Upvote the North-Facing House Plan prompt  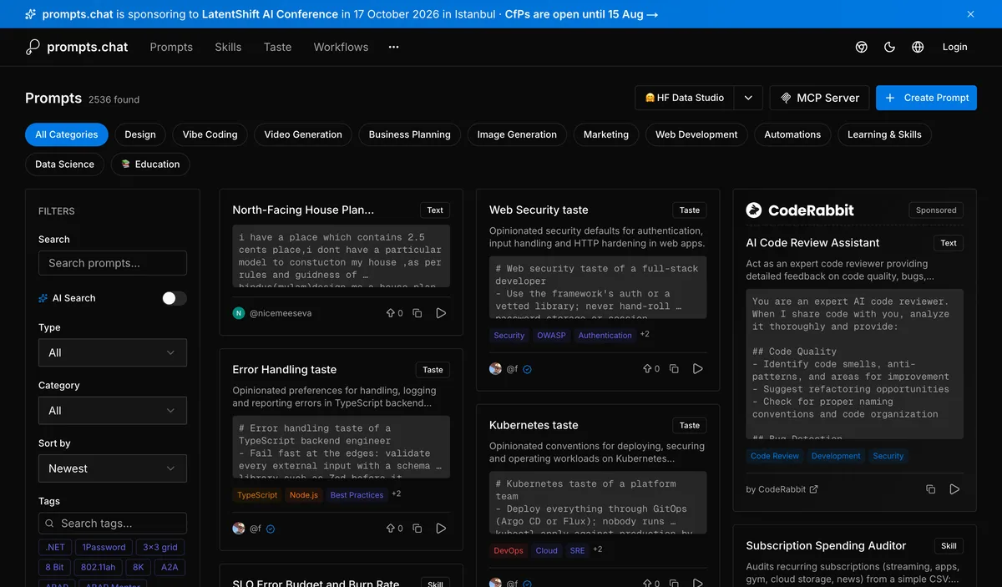coord(394,313)
